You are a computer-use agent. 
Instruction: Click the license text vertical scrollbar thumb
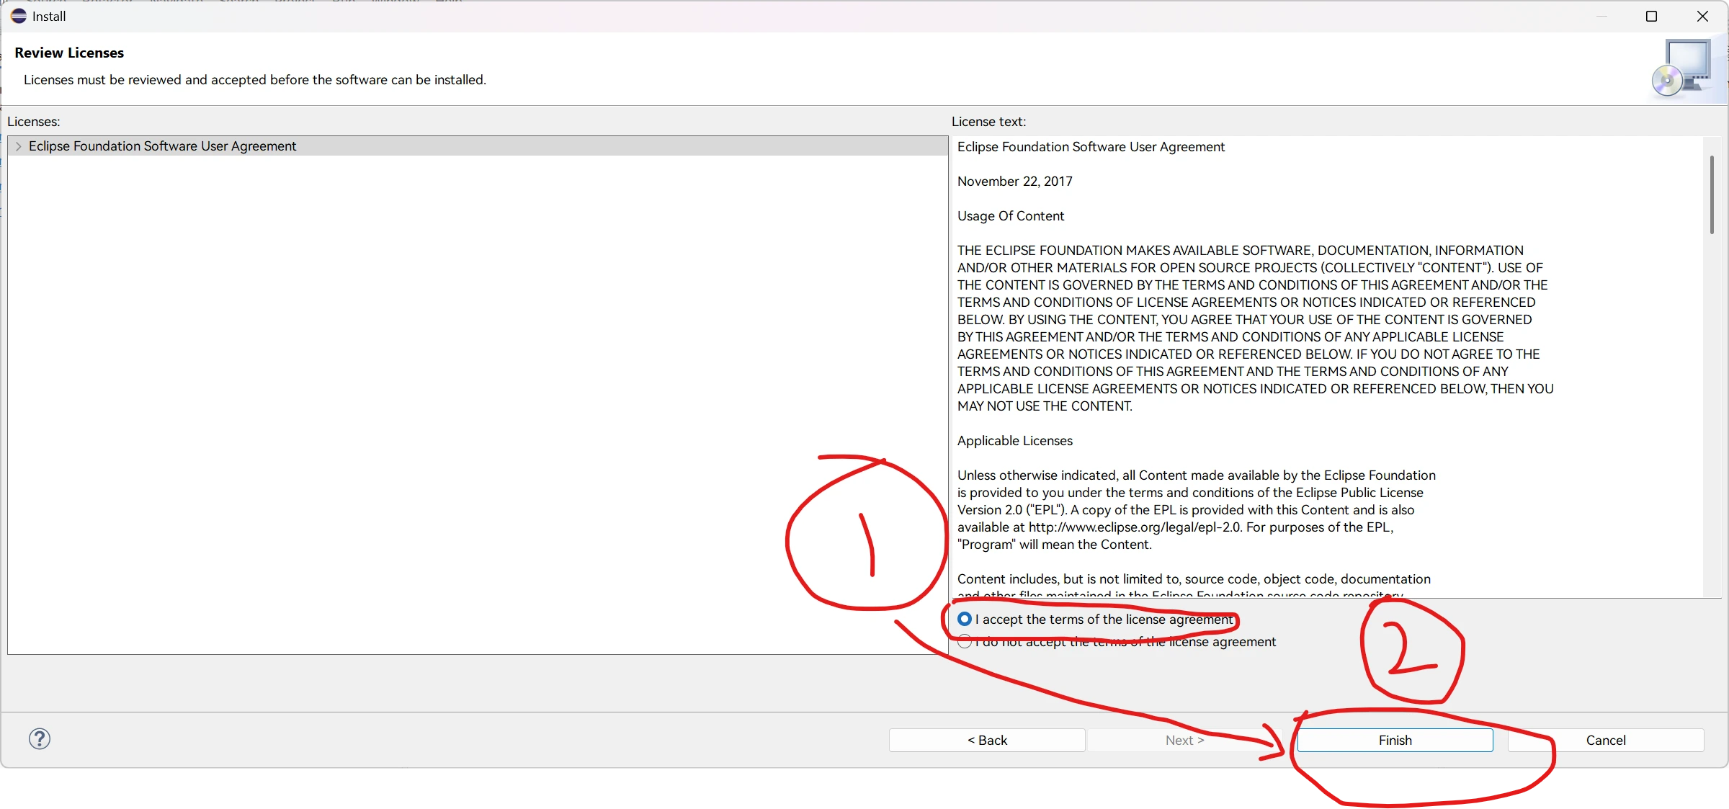1712,195
